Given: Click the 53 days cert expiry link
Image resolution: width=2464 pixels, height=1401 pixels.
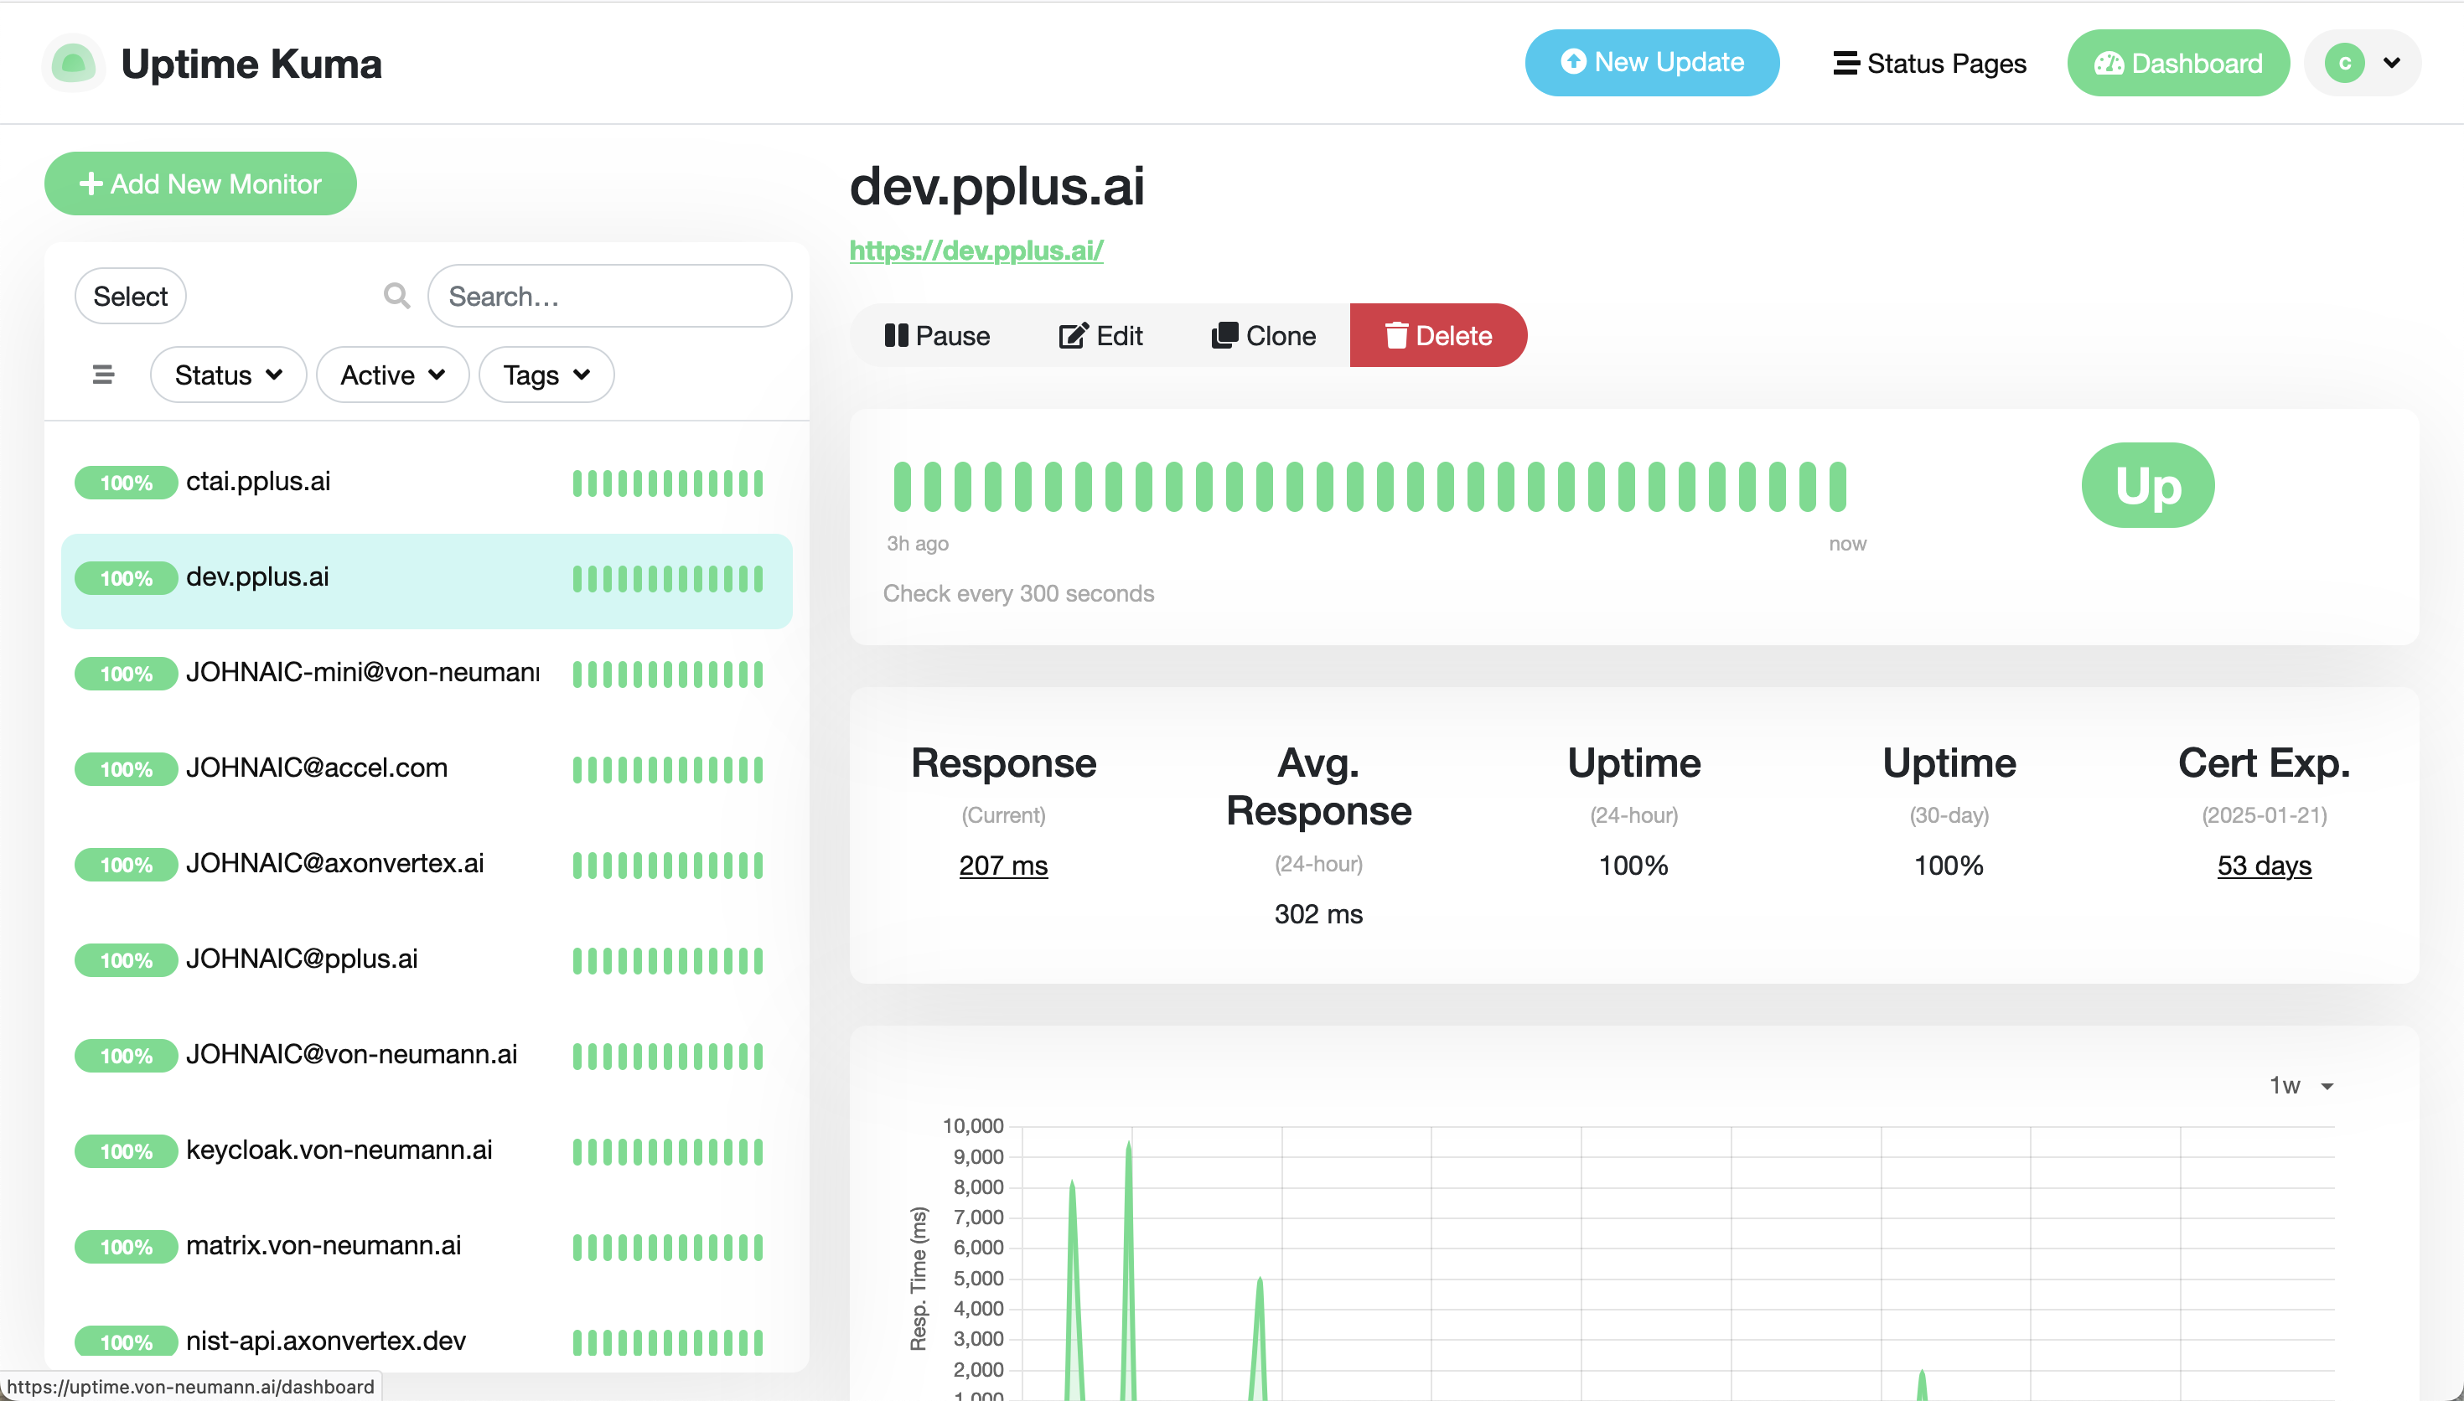Looking at the screenshot, I should [x=2263, y=865].
